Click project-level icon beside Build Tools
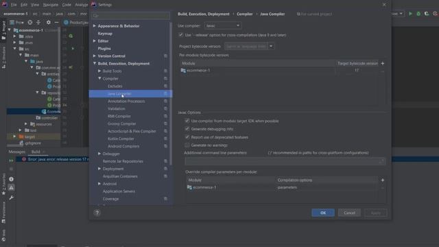439x247 pixels. 165,71
